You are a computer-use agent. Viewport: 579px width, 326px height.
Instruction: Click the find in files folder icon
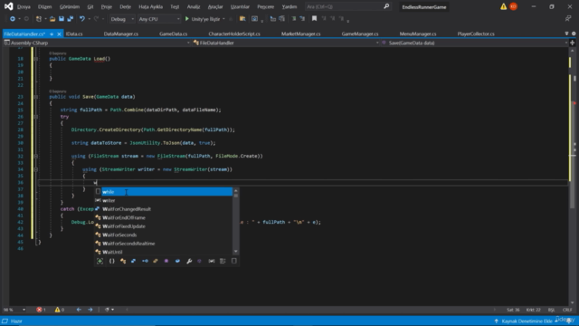click(x=242, y=19)
